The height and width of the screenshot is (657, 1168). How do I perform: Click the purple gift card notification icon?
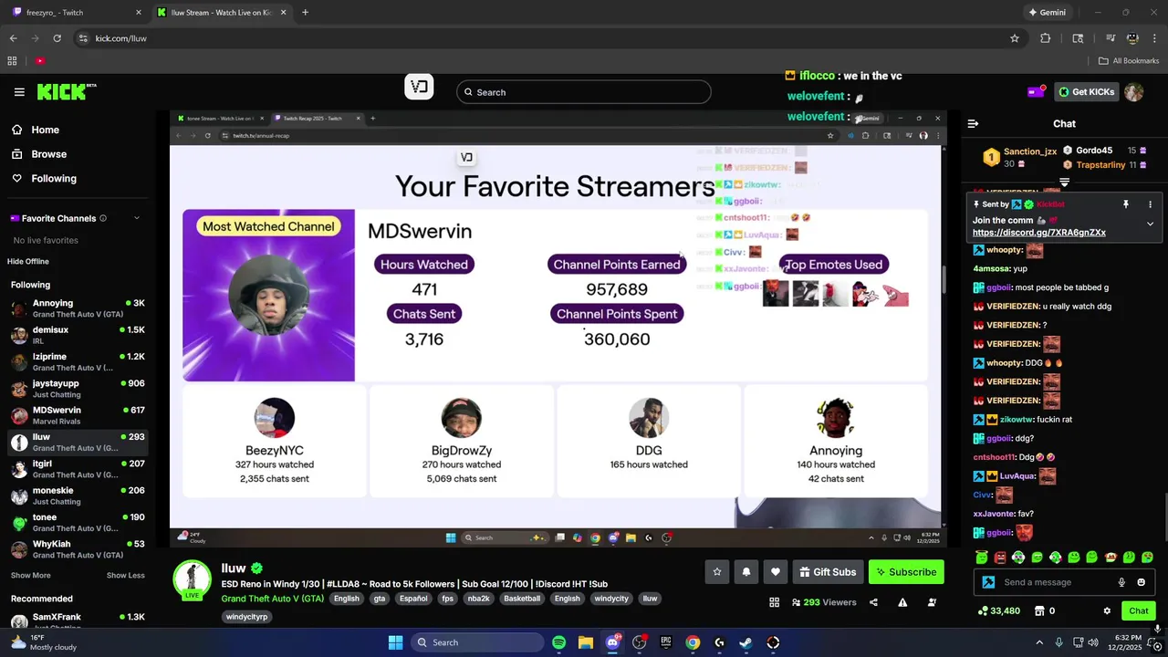(x=1036, y=91)
